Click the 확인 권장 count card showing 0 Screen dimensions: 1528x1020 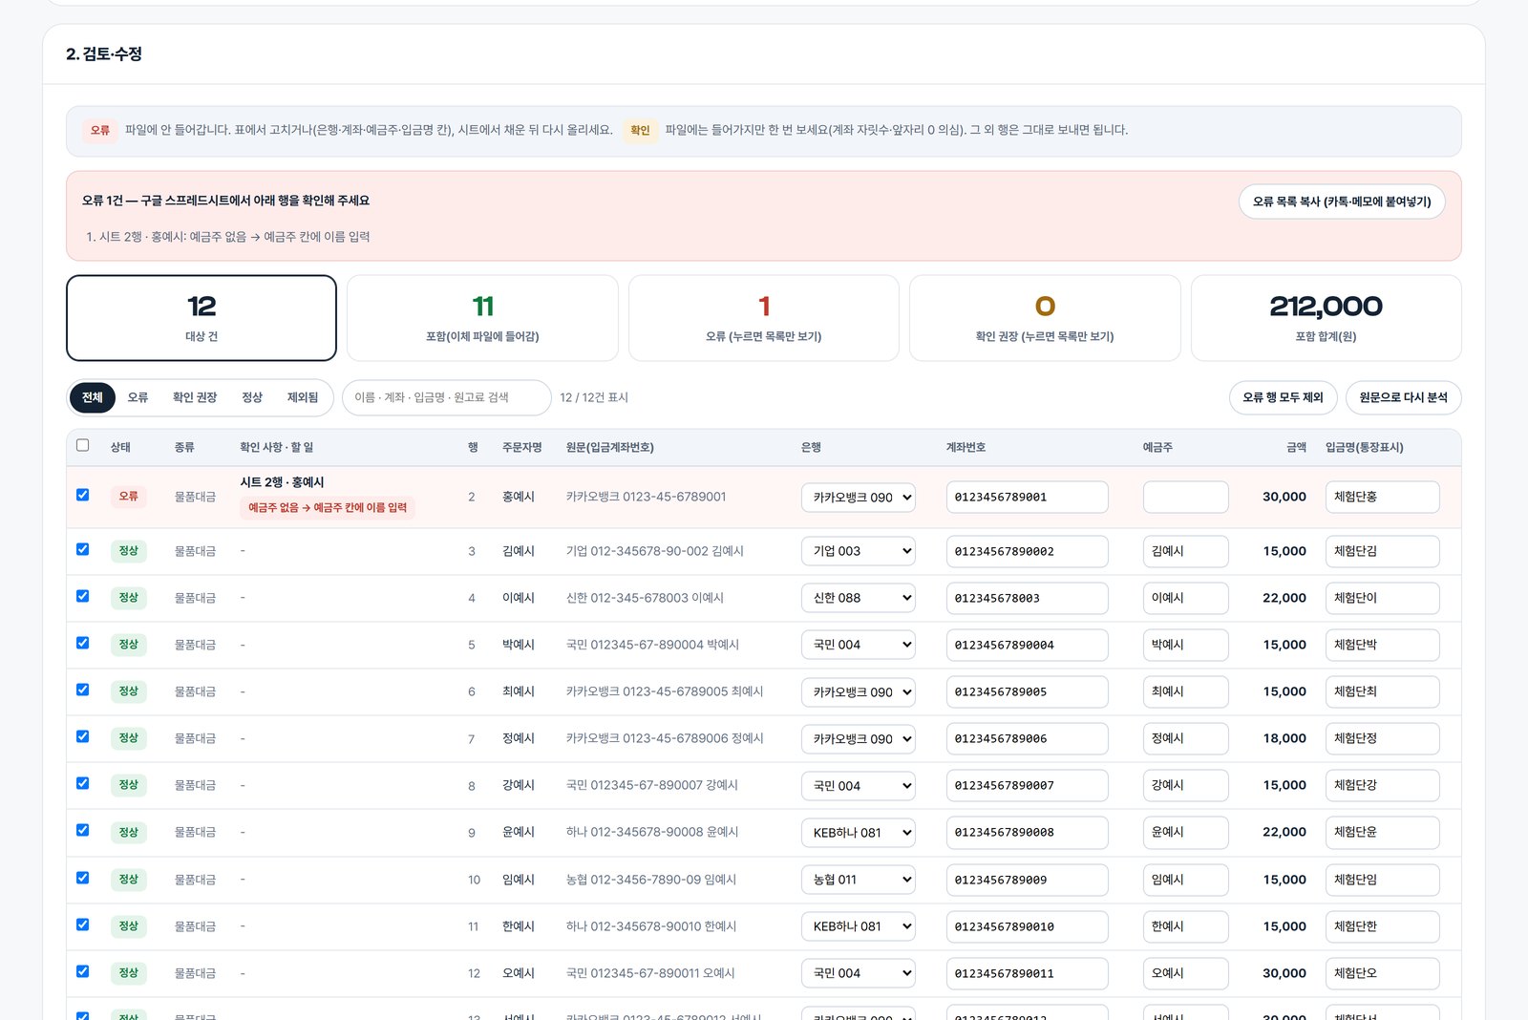pos(1045,318)
